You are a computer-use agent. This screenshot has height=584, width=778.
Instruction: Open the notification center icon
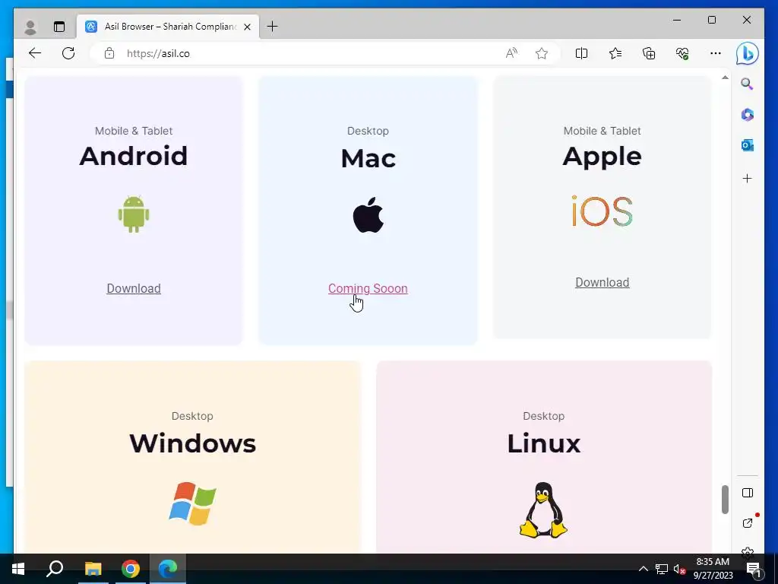[x=754, y=569]
